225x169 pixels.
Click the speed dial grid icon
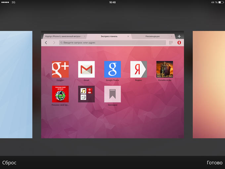tap(171, 43)
